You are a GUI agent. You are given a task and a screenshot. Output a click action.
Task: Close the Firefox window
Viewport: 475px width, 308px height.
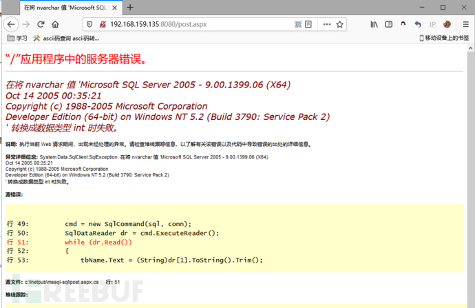[464, 8]
